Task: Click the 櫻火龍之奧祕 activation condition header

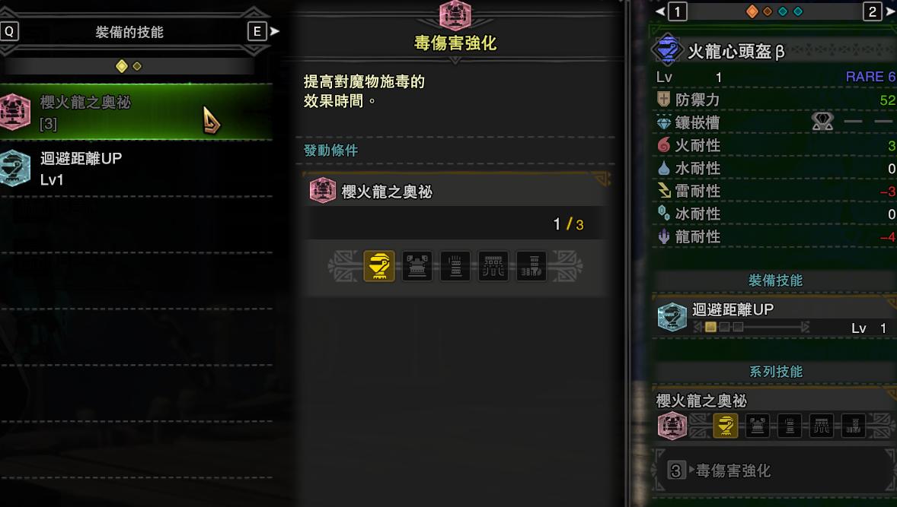Action: pos(456,192)
